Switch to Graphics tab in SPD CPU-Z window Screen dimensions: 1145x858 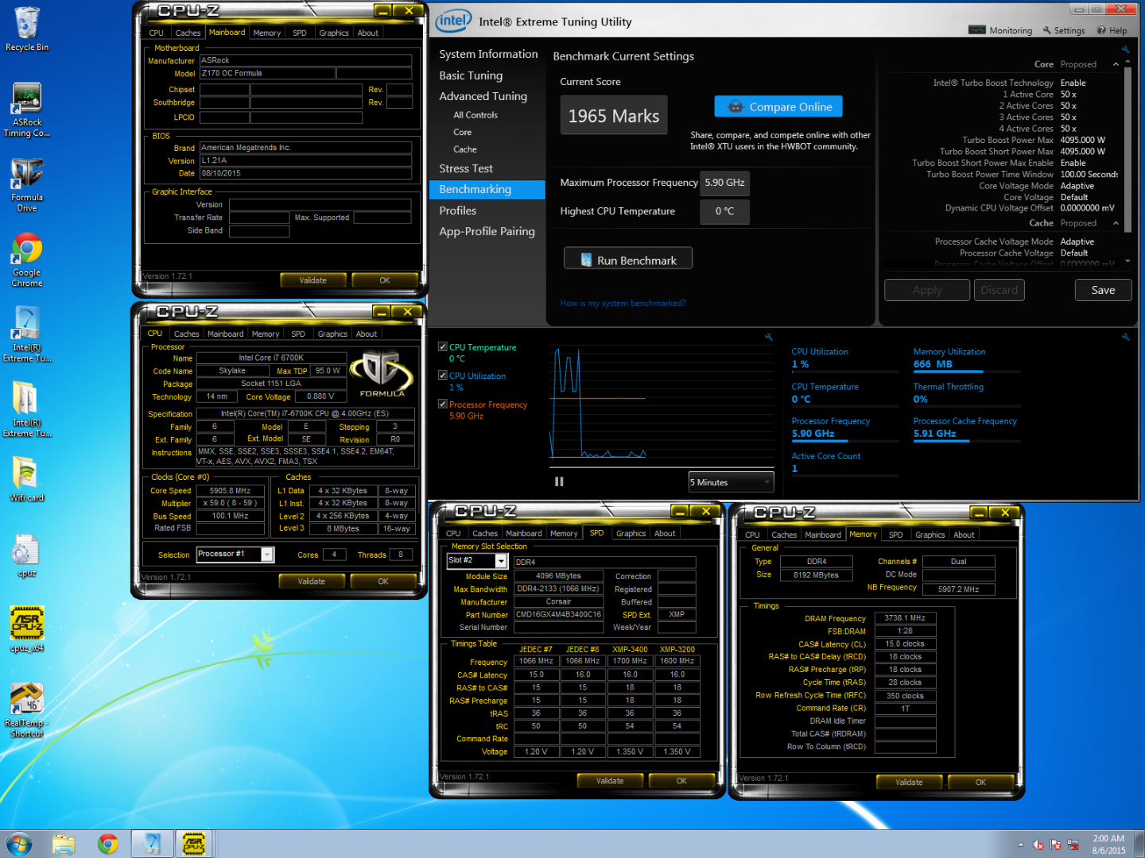coord(631,534)
